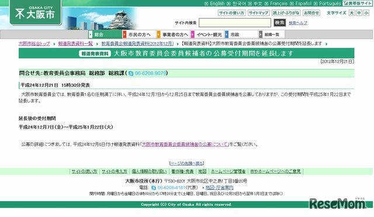This screenshot has height=217, width=374.
Task: Click the text 平成24年12月21日 15時30分発表
Action: tap(55, 85)
